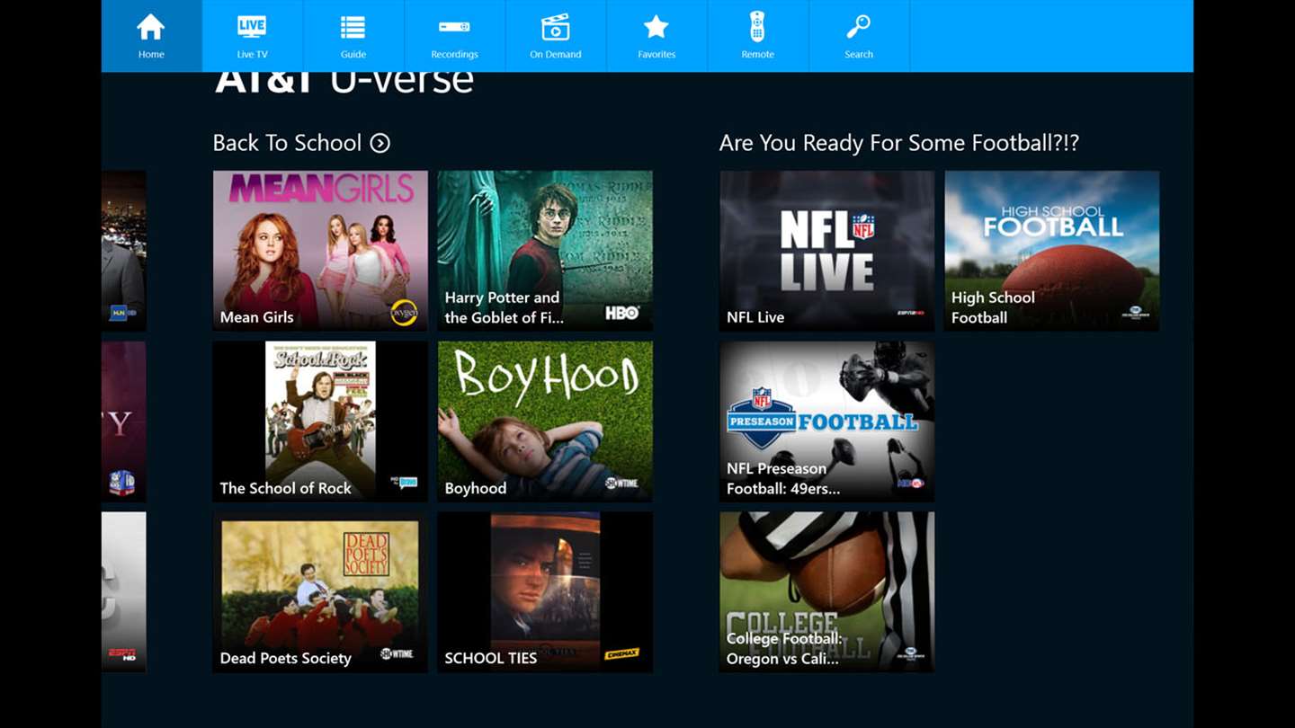Expand Back To School with its arrow

[x=380, y=143]
